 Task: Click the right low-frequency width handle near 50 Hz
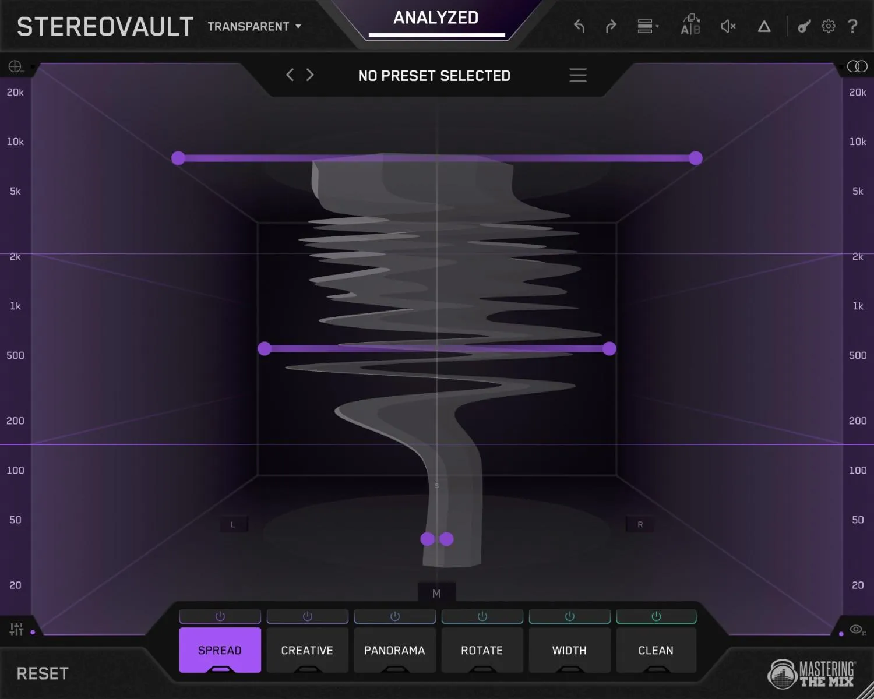click(447, 539)
